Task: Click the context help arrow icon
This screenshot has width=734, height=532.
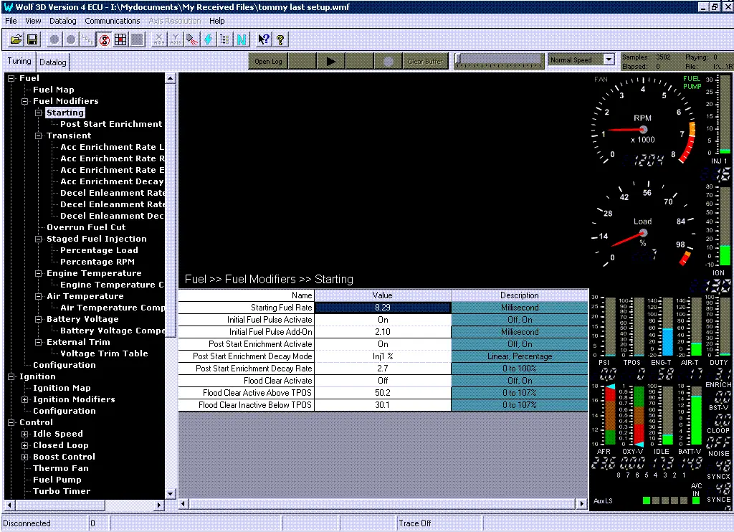Action: [263, 39]
